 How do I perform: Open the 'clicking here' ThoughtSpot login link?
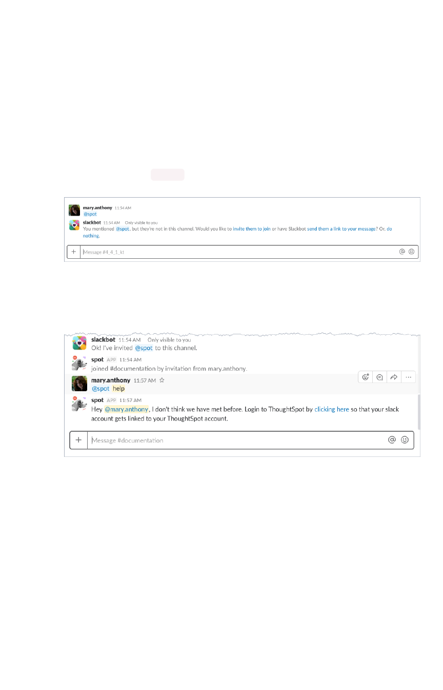(332, 410)
